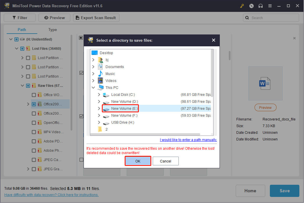Click the blue Save button

[x=285, y=191]
